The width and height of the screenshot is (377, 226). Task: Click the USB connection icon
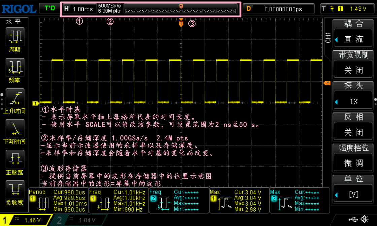[x=353, y=219]
